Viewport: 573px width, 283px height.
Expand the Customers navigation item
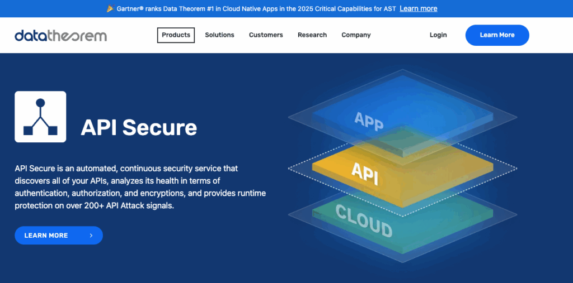266,35
